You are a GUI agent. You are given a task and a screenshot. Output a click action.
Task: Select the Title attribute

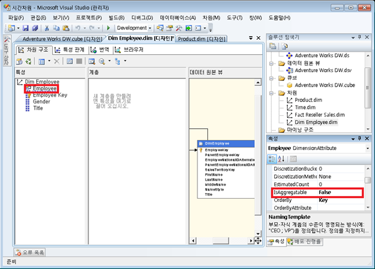[x=38, y=108]
